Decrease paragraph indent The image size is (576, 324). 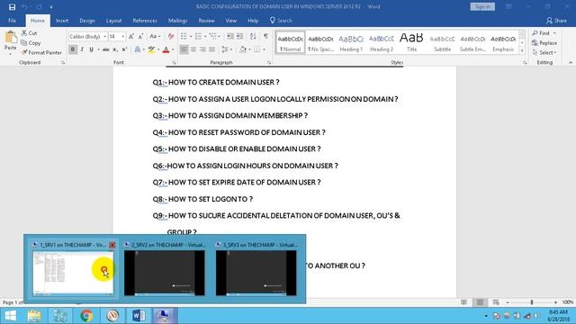tap(230, 36)
